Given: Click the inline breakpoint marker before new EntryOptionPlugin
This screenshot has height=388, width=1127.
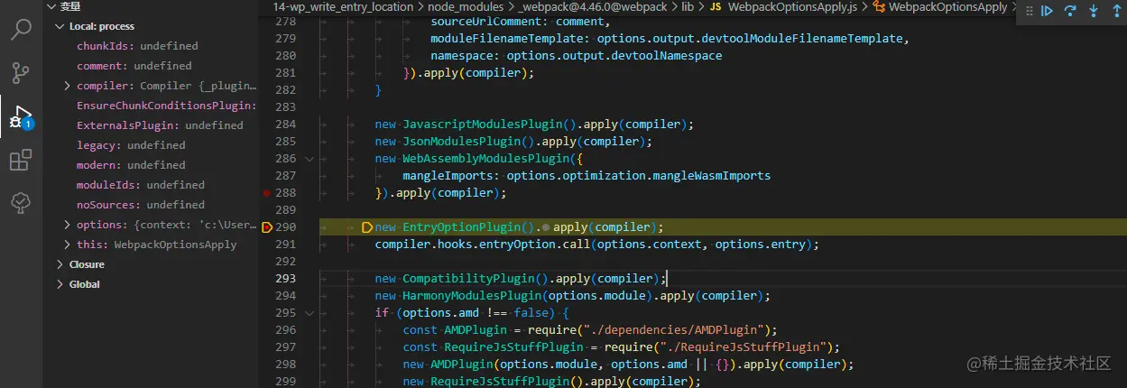Looking at the screenshot, I should point(367,227).
